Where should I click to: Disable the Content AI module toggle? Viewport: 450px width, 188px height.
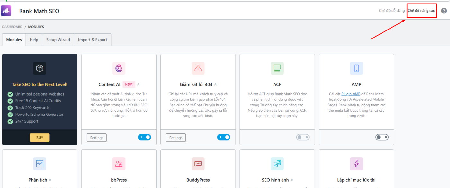pos(144,137)
